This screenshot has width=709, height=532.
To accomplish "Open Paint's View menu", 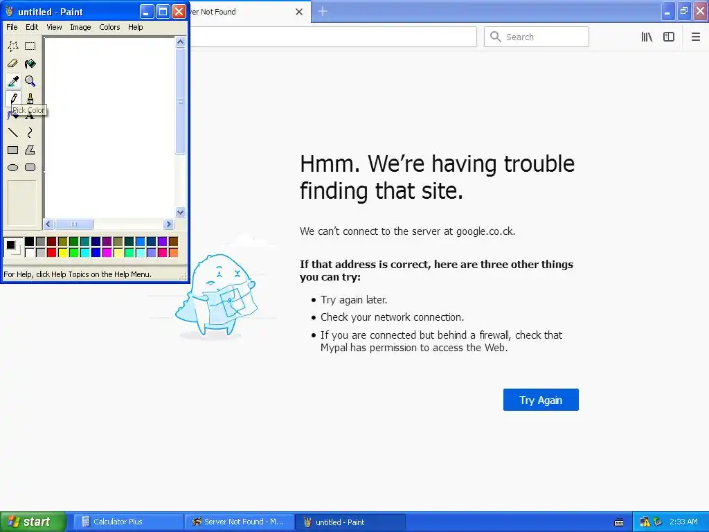I will tap(54, 27).
